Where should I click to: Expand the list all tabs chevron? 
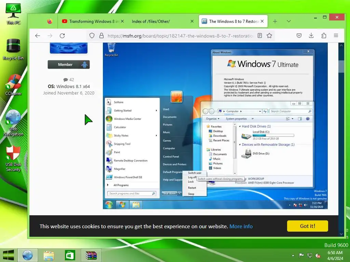pos(289,21)
